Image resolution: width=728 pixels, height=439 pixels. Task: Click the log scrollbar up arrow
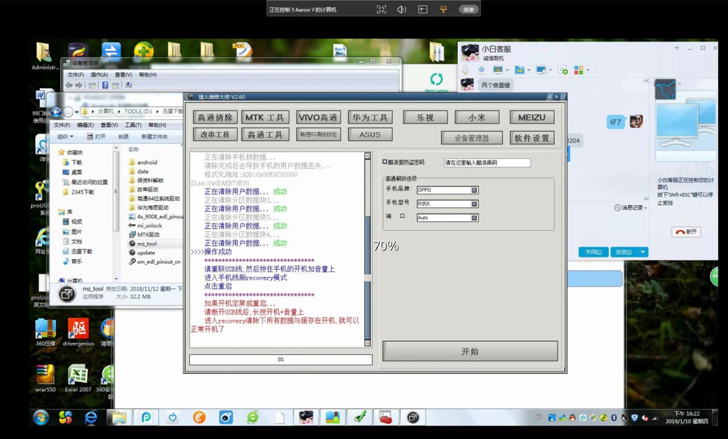(x=368, y=156)
